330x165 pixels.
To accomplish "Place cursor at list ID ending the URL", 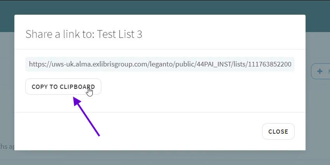I will [270, 64].
